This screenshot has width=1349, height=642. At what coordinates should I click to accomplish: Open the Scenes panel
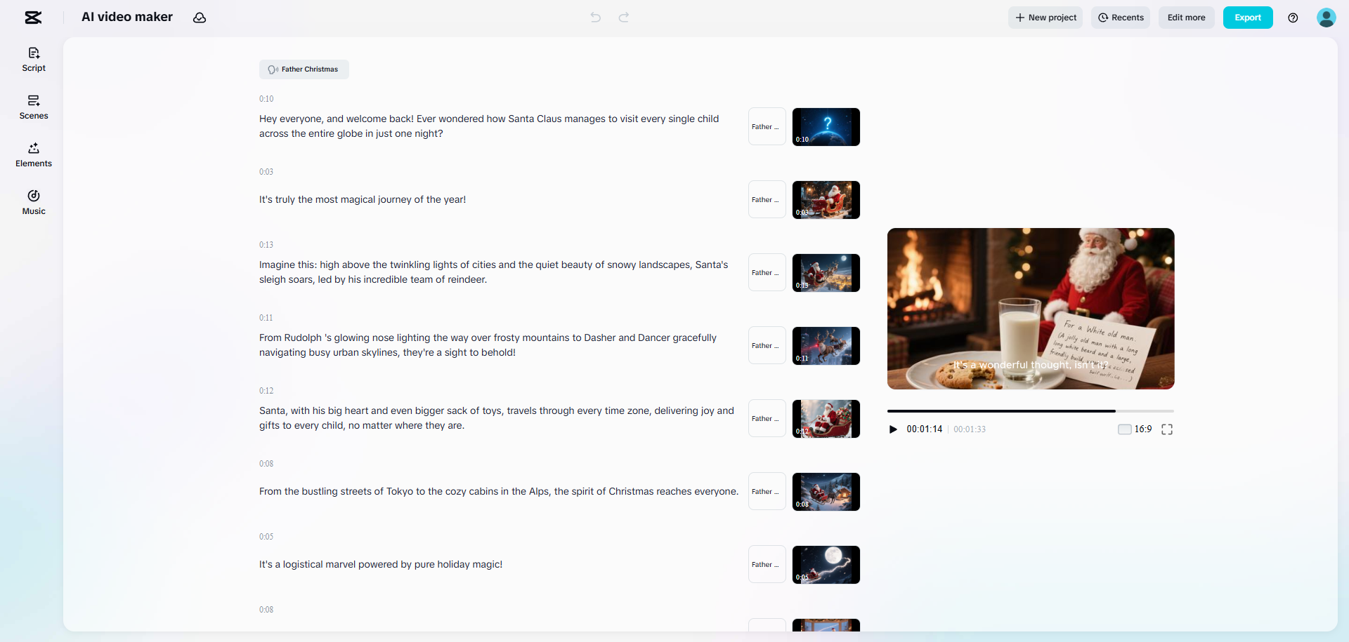coord(34,107)
